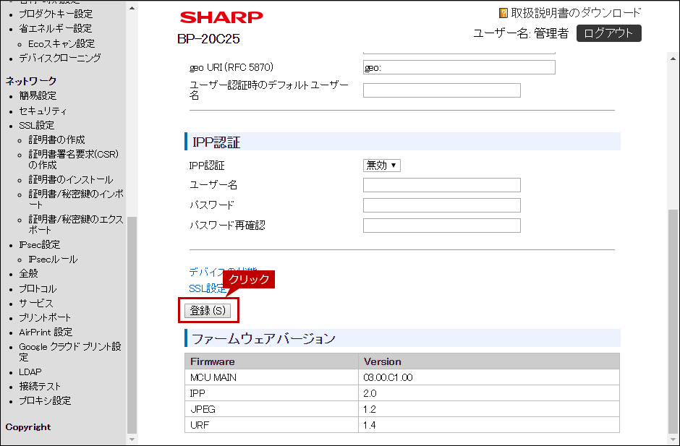Click the 登録(S) button
Image resolution: width=680 pixels, height=446 pixels.
click(208, 311)
